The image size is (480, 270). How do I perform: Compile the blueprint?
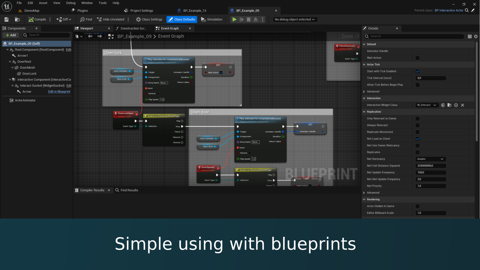point(38,19)
